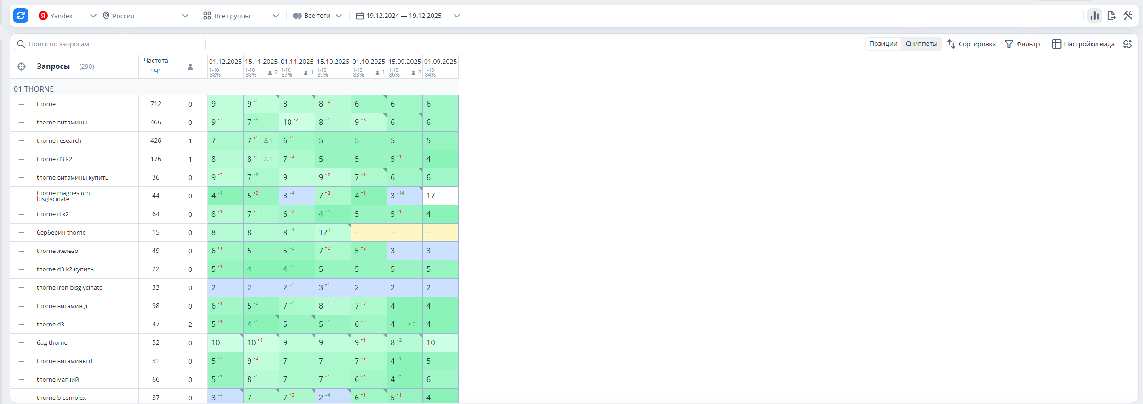Click the dash icon beside бад thorne

pyautogui.click(x=22, y=343)
